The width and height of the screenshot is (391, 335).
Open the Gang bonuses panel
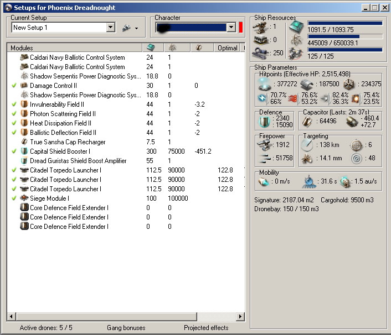pyautogui.click(x=126, y=327)
